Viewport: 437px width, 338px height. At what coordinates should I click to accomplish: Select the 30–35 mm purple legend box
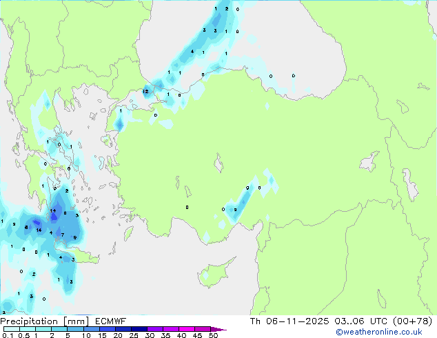[154, 329]
